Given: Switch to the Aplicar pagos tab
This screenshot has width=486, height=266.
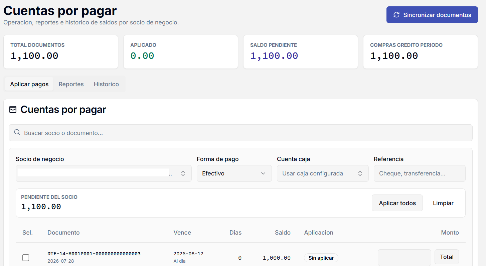Looking at the screenshot, I should [x=29, y=84].
